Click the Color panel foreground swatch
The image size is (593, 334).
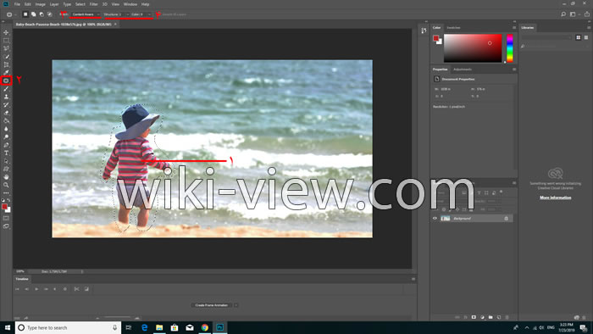[x=436, y=38]
